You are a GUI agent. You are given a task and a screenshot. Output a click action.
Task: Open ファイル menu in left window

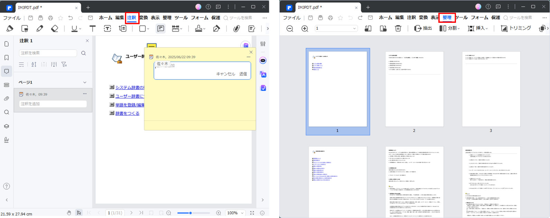[12, 18]
